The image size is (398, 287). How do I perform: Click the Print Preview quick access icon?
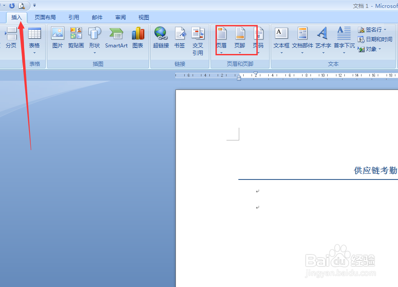[22, 5]
